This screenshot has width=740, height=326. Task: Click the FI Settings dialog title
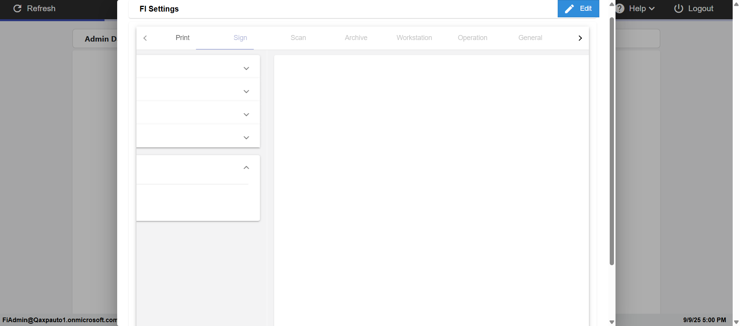(x=159, y=9)
